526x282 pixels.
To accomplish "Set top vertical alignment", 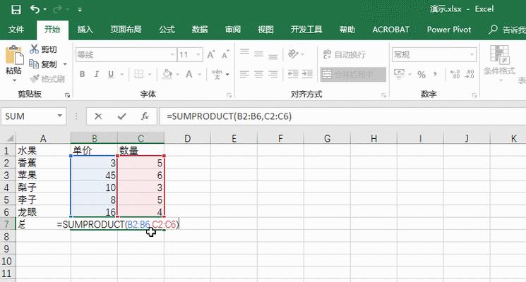I will (x=244, y=54).
